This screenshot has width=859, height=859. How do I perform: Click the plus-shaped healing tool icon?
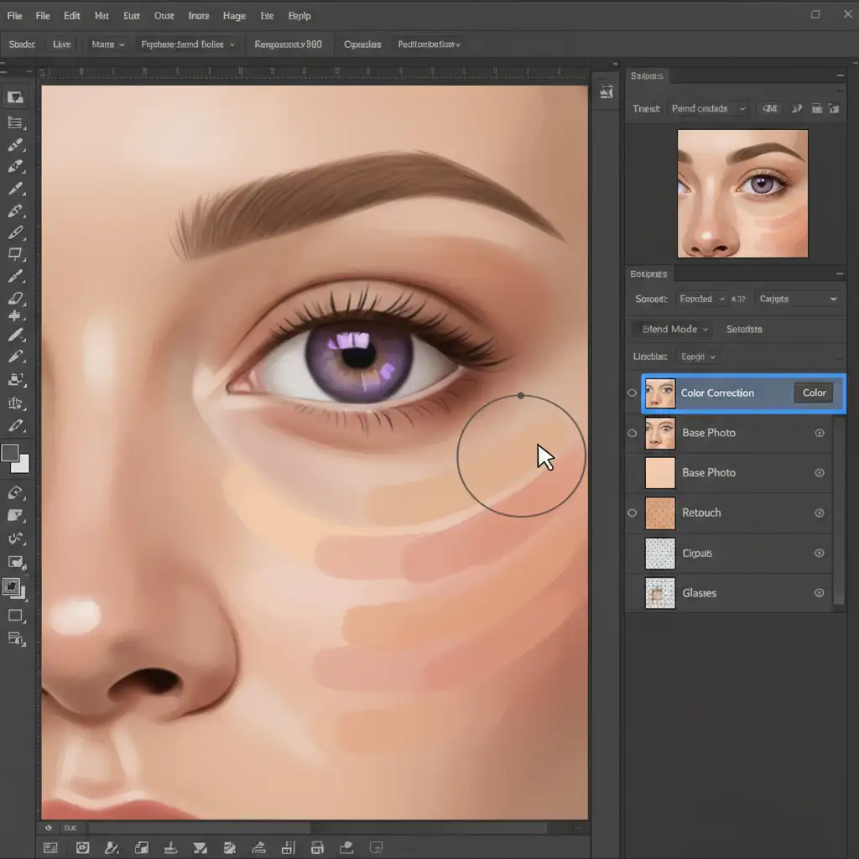pos(15,316)
